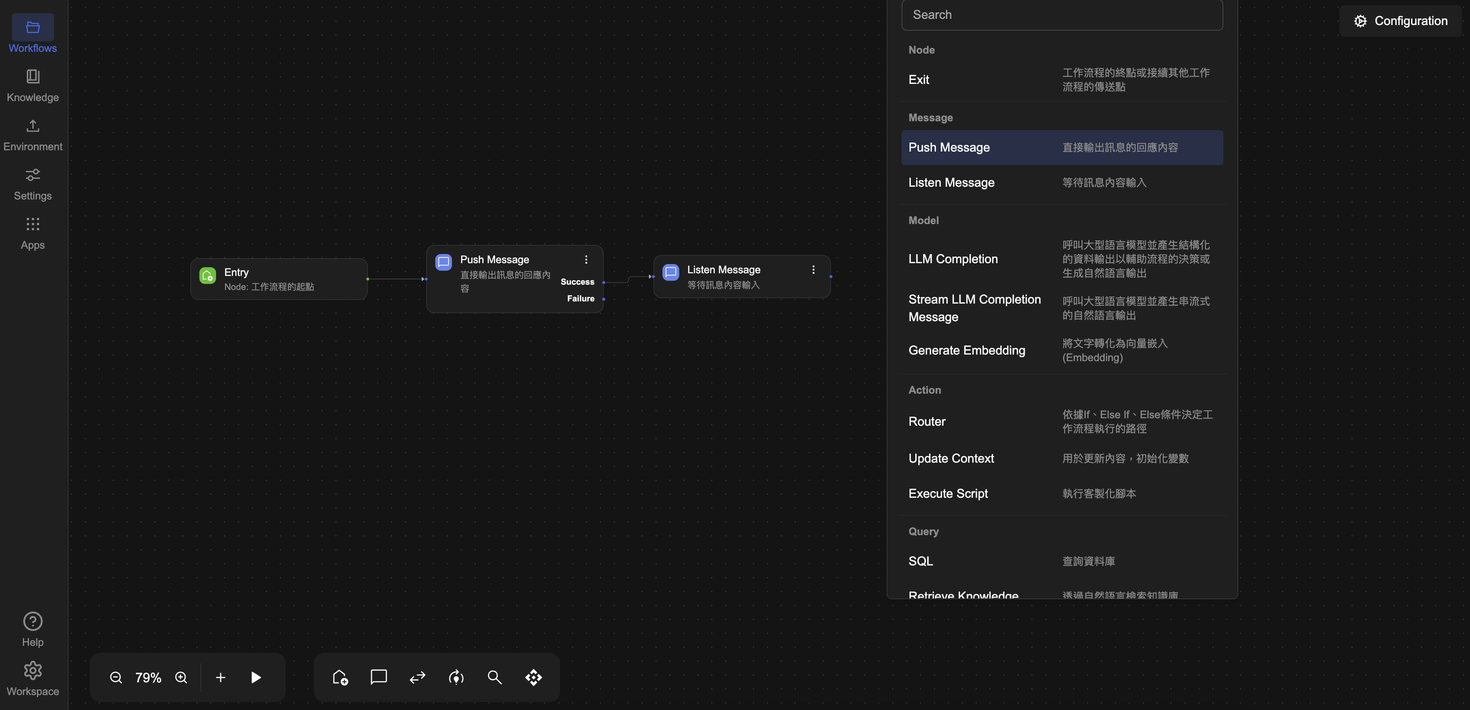The width and height of the screenshot is (1470, 710).
Task: Open Push Message node three-dot menu
Action: click(586, 260)
